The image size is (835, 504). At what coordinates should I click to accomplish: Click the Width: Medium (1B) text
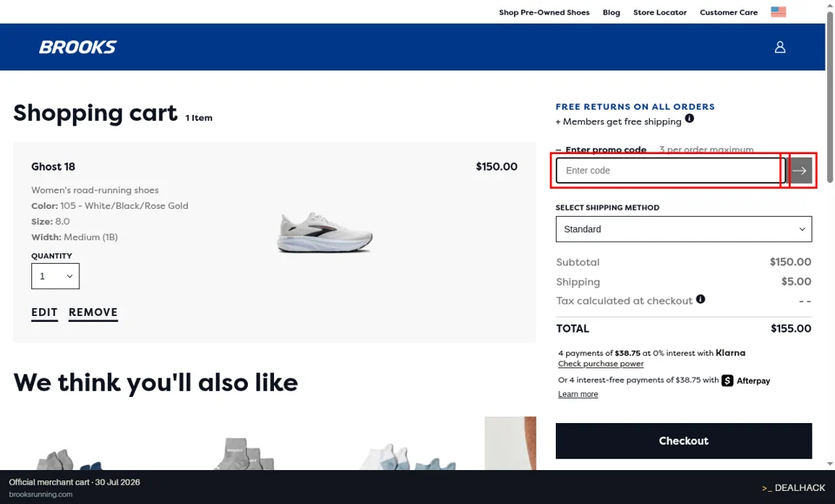point(75,237)
